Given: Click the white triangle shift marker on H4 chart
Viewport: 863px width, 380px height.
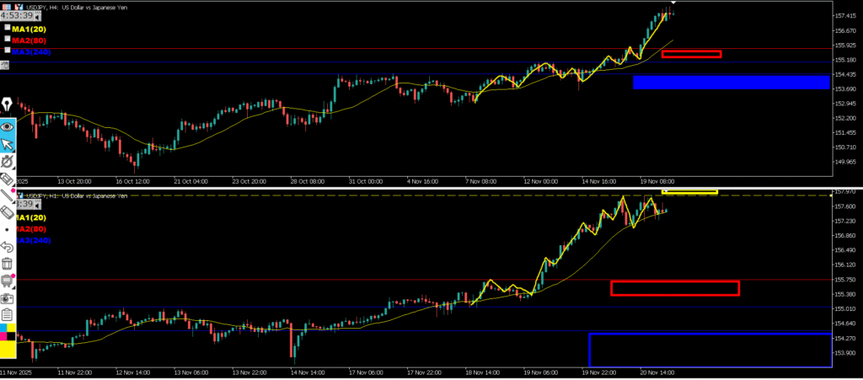Looking at the screenshot, I should pyautogui.click(x=673, y=3).
